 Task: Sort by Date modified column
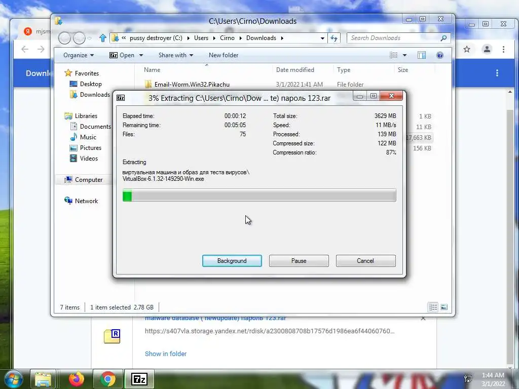pos(295,70)
